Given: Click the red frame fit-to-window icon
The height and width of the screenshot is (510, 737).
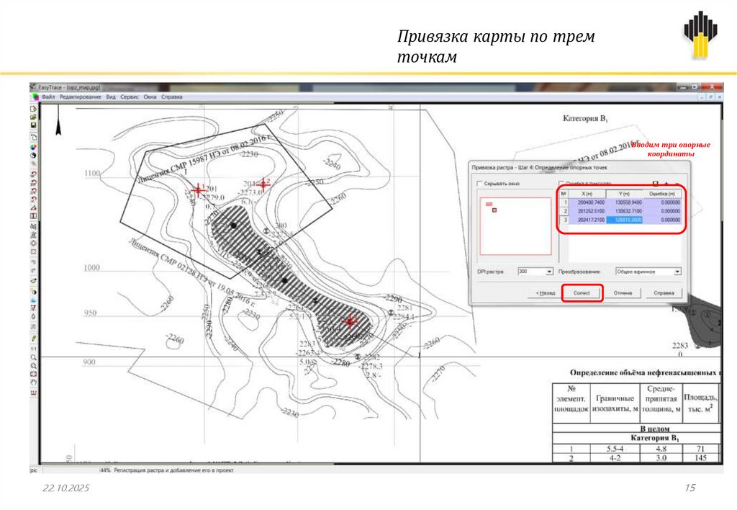Looking at the screenshot, I should point(34,374).
